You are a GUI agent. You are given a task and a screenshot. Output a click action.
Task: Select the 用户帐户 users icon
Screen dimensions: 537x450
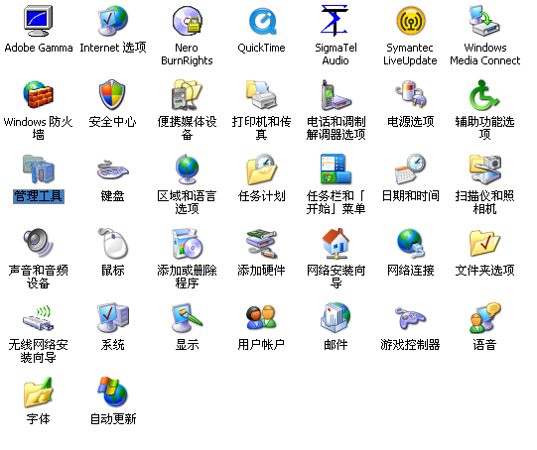pyautogui.click(x=262, y=317)
